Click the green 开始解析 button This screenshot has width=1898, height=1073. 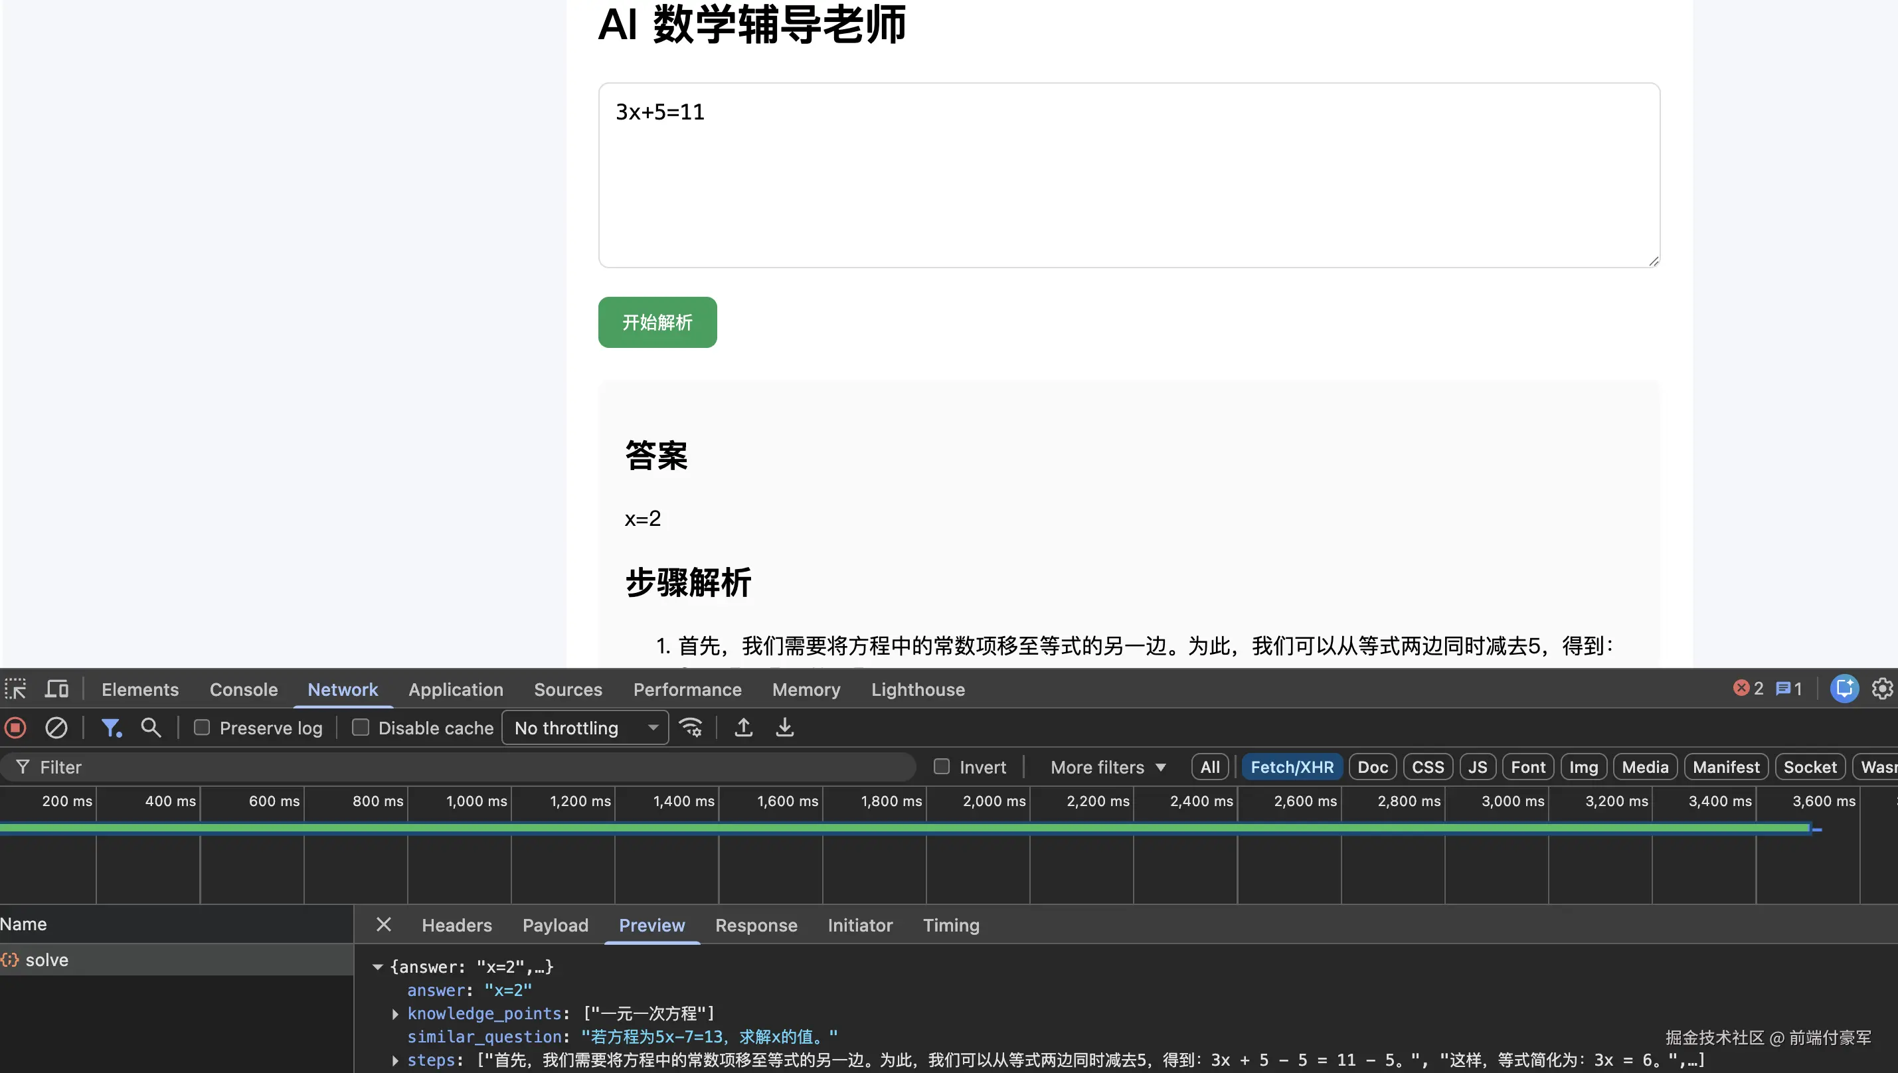pos(657,322)
